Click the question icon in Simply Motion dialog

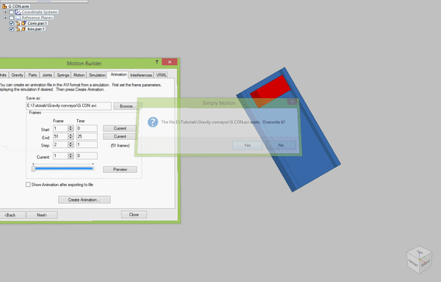click(153, 122)
